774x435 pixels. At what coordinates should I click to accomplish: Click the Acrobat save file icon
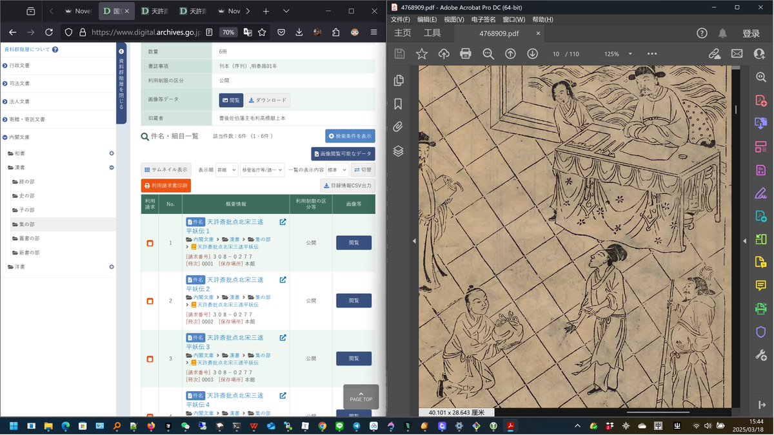tap(399, 54)
